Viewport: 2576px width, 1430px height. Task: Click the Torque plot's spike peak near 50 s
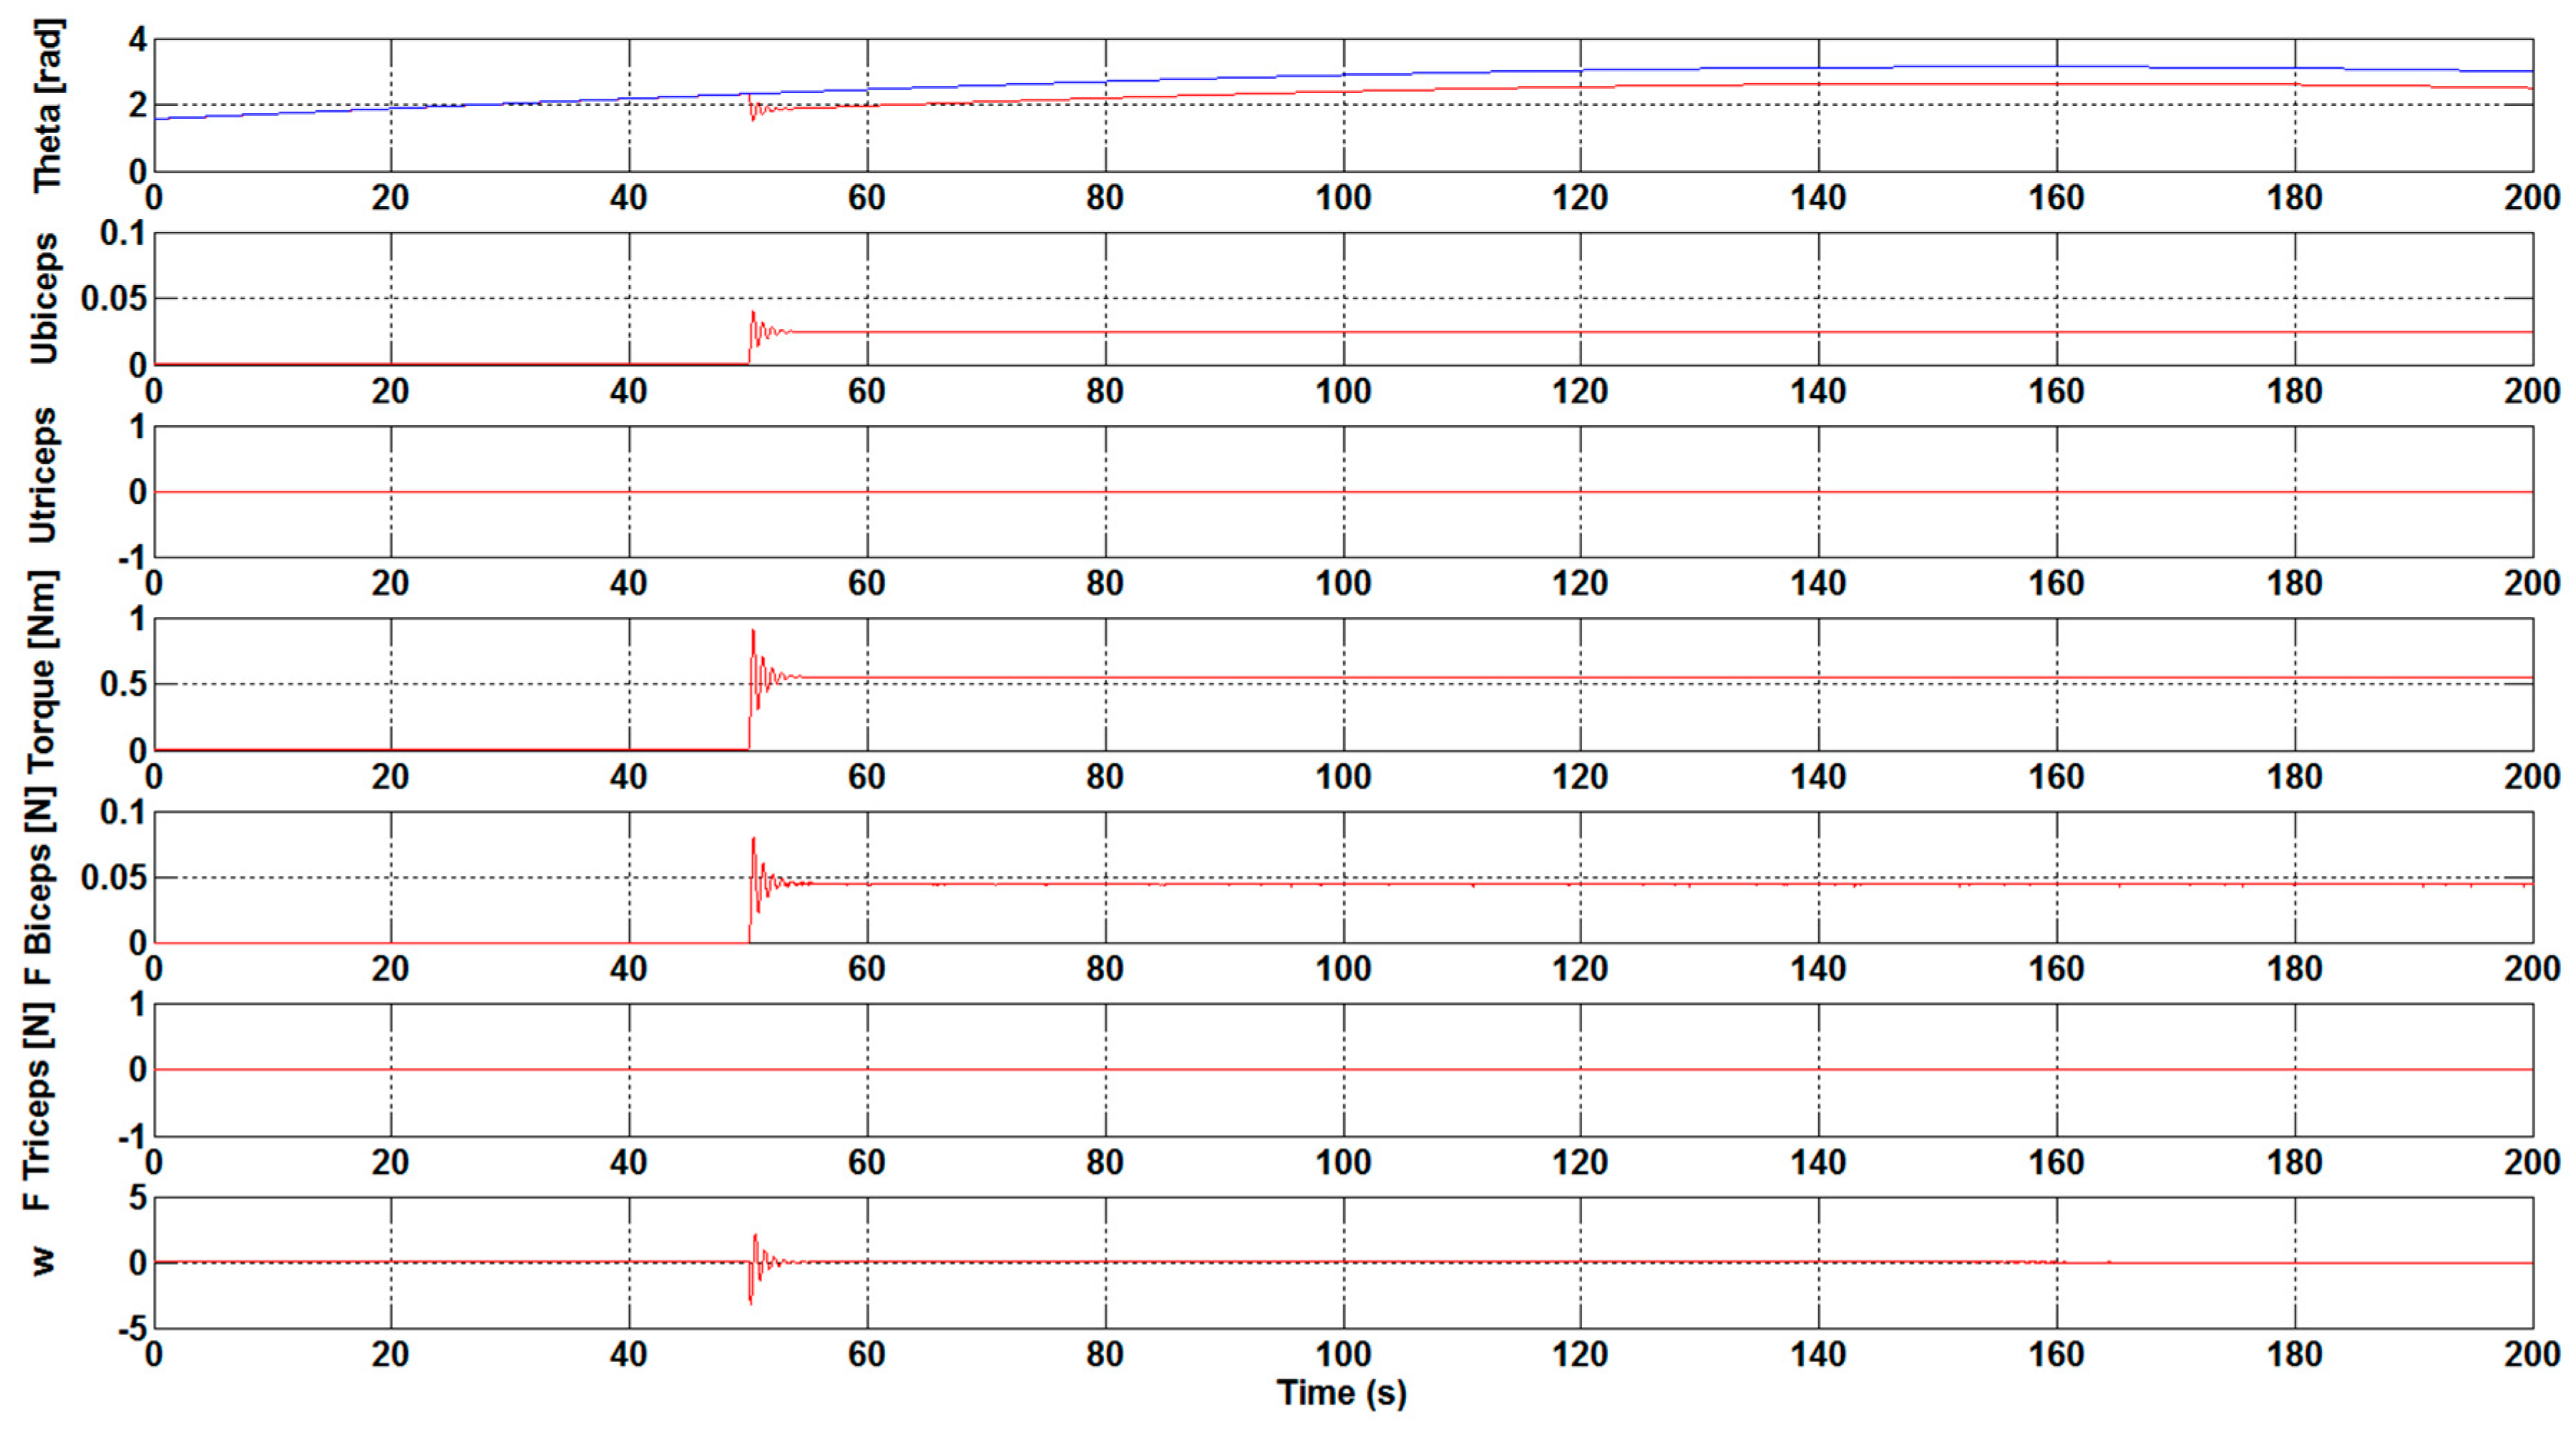(x=753, y=630)
